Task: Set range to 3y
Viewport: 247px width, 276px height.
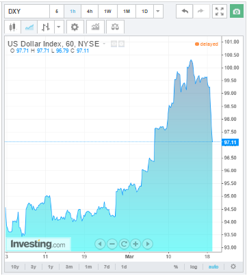Action: pyautogui.click(x=34, y=266)
